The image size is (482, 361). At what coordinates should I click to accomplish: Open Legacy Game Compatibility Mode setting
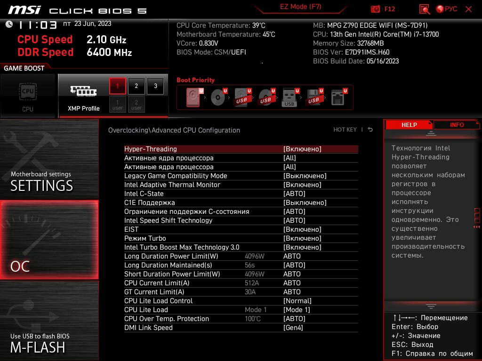tap(241, 176)
